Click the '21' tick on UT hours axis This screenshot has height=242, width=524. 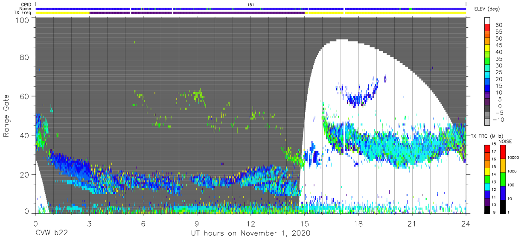tap(412, 224)
